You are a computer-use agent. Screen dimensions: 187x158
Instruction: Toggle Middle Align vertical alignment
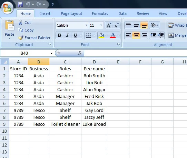[136, 25]
